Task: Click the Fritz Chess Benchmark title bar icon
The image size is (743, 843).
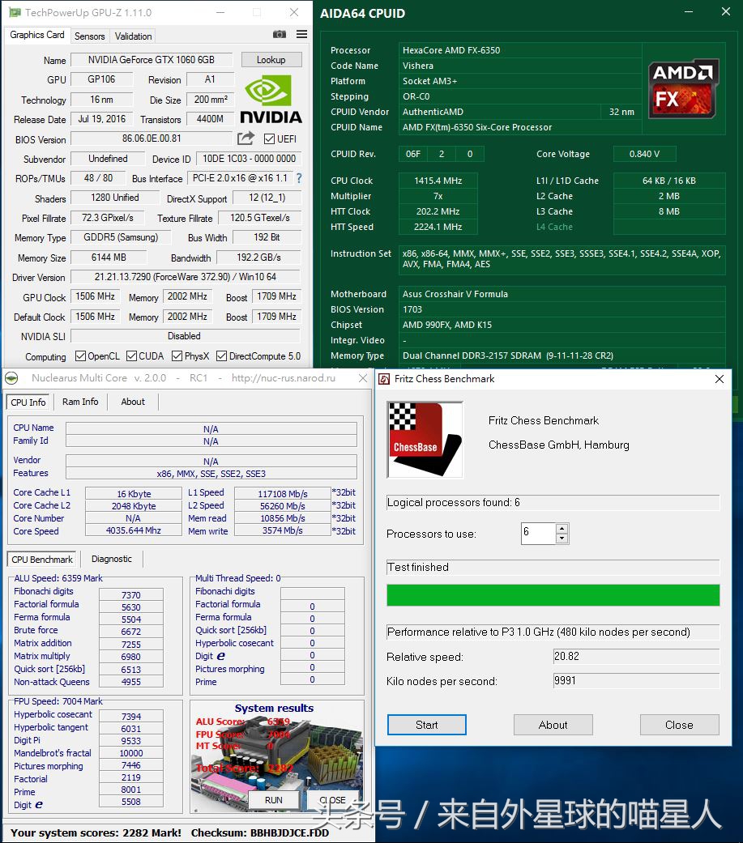Action: click(x=382, y=378)
